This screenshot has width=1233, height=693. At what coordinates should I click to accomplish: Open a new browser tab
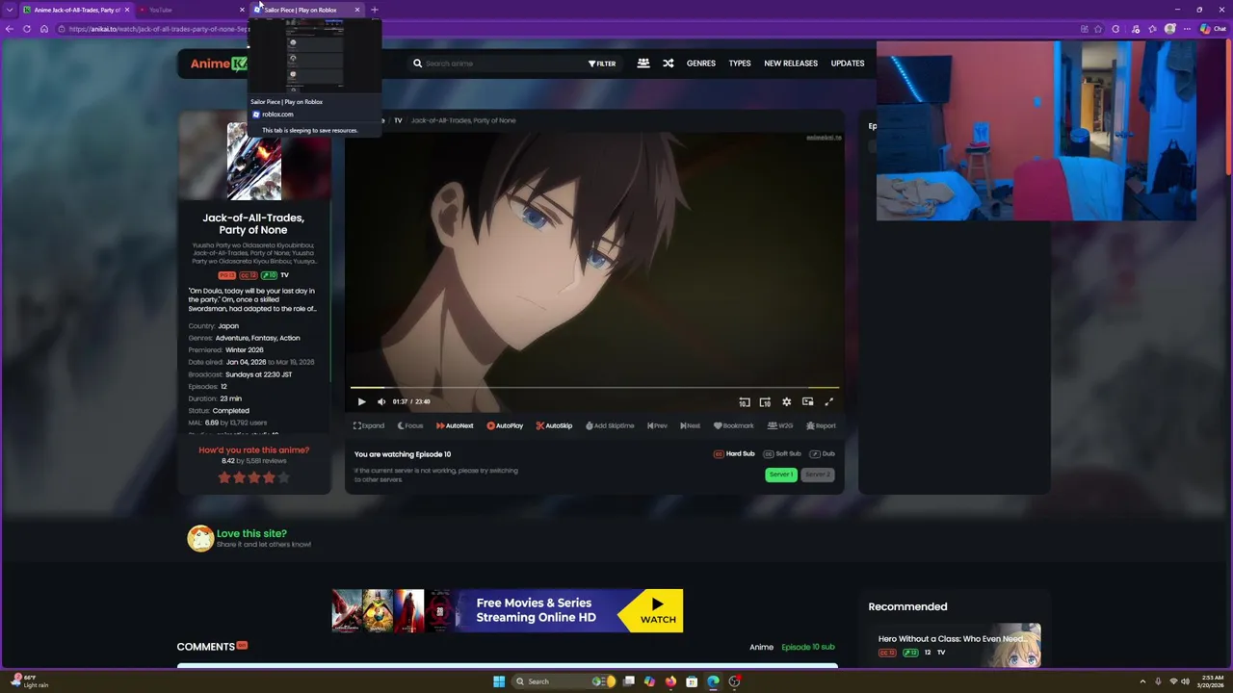[375, 10]
